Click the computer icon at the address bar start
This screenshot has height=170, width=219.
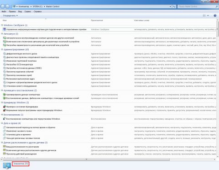point(14,6)
